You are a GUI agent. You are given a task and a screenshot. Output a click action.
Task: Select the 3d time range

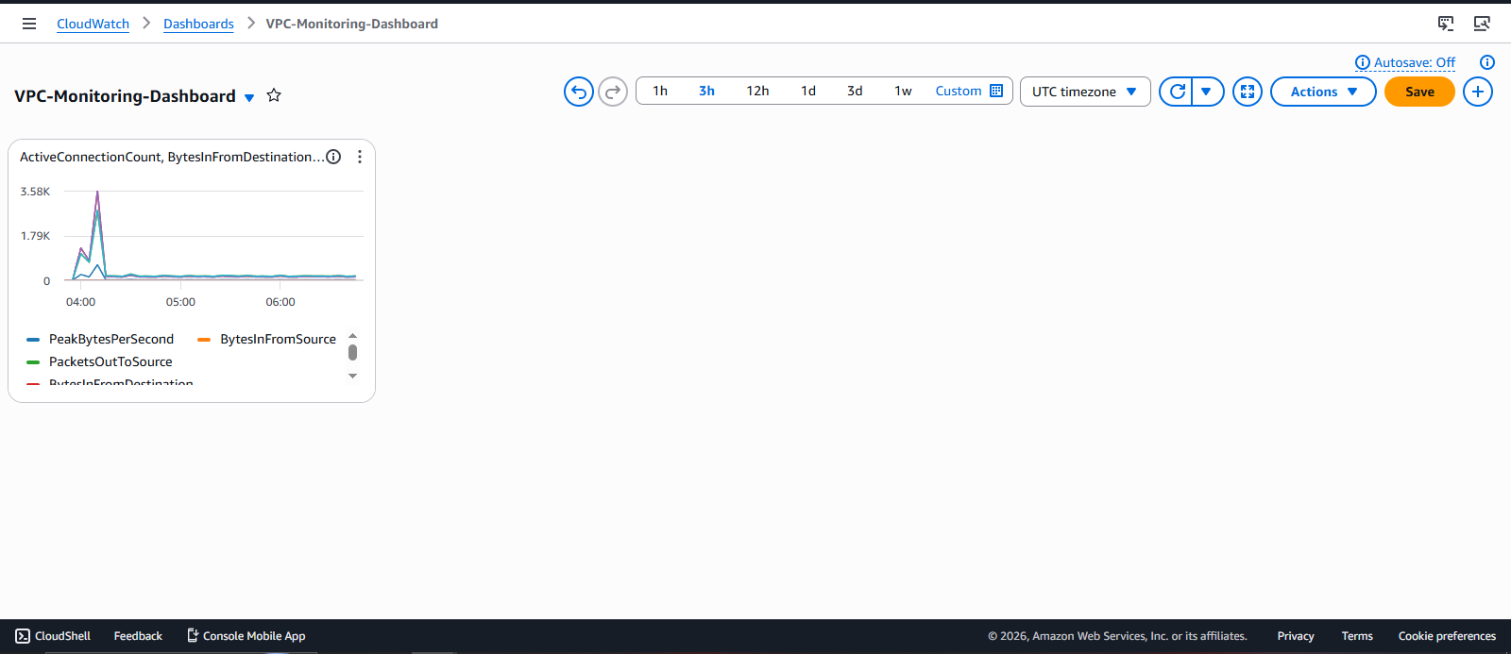coord(855,91)
